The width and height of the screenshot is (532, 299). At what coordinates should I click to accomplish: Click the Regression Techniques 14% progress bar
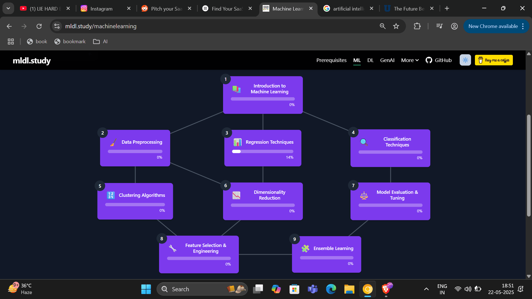point(263,151)
